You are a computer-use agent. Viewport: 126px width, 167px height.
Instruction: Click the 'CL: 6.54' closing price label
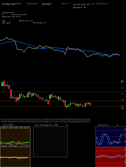(x=46, y=5)
